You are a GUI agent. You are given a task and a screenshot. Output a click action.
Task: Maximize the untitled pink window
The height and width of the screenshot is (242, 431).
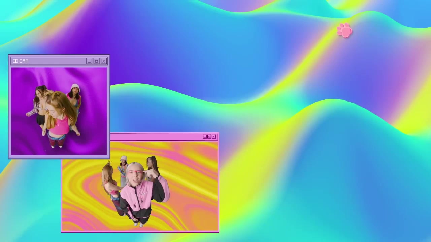coord(209,137)
